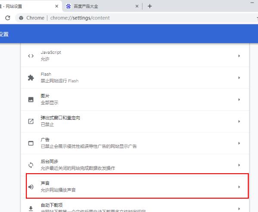Open the 图片 setting title
The height and width of the screenshot is (212, 258).
pyautogui.click(x=45, y=96)
